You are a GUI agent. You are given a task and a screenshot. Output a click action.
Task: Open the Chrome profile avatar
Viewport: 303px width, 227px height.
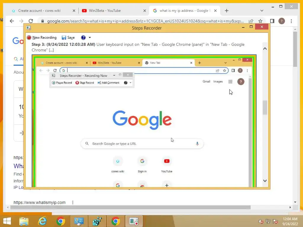point(282,21)
